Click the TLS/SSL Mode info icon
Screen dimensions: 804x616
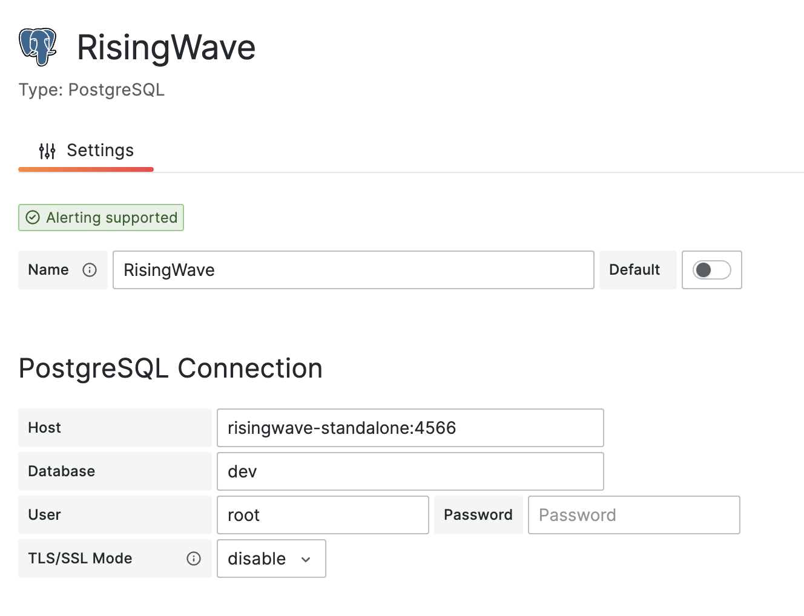click(194, 559)
